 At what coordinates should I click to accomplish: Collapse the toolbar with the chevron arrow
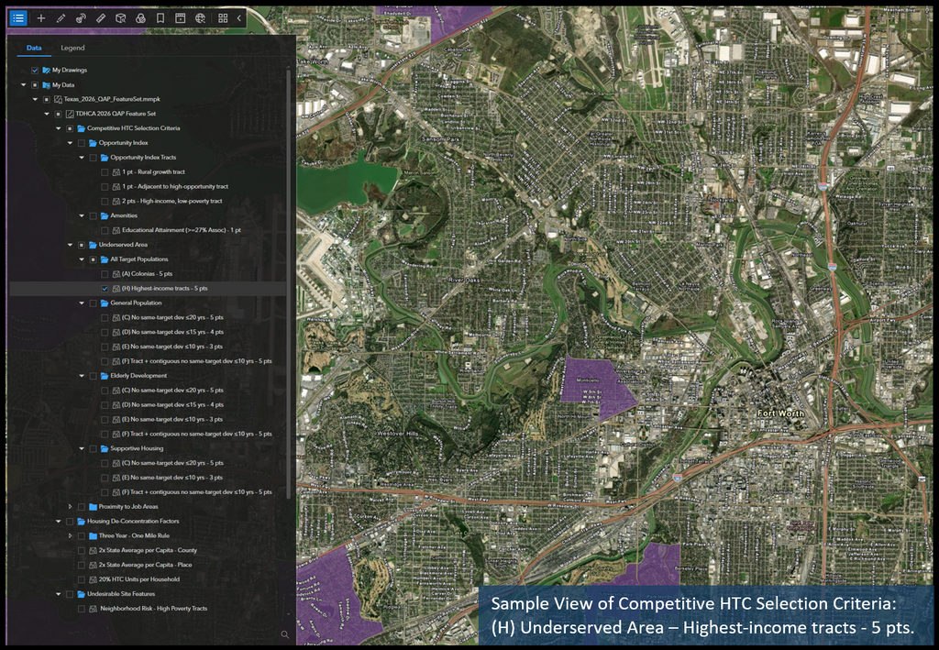click(x=238, y=17)
